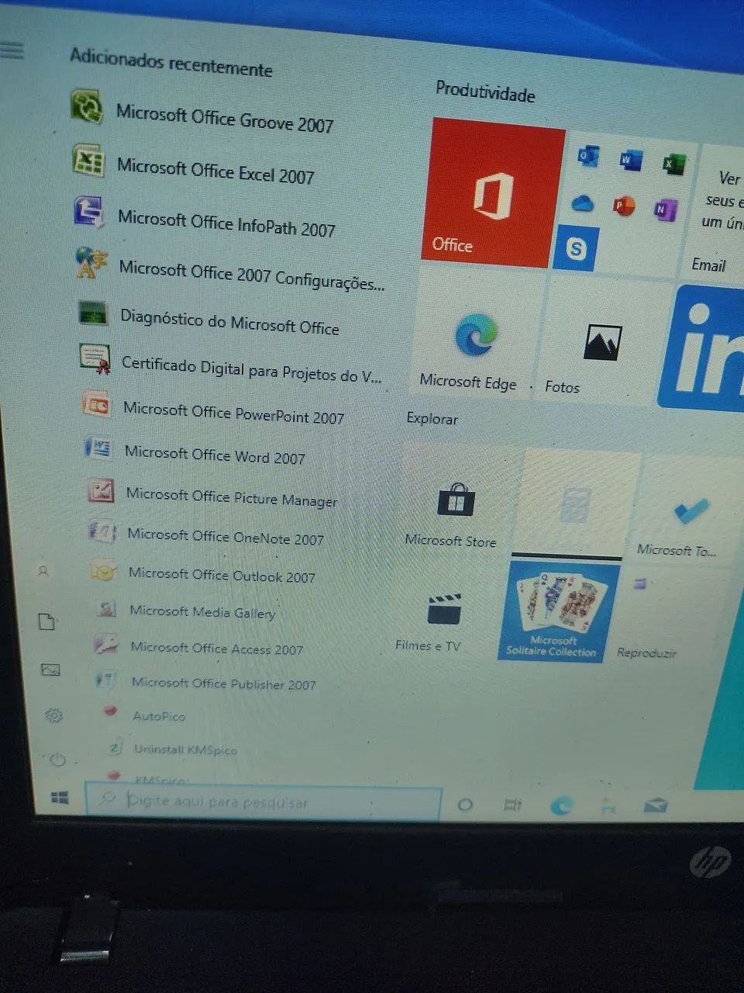Click the taskbar search box
The image size is (744, 993).
(x=263, y=802)
